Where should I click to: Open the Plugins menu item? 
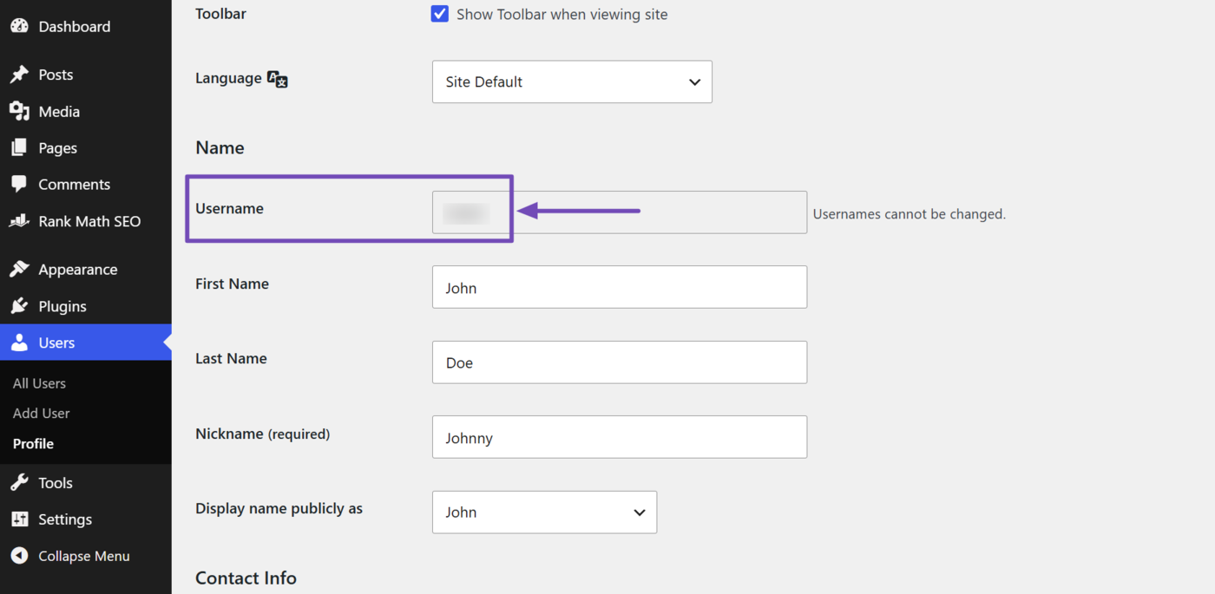pos(86,306)
